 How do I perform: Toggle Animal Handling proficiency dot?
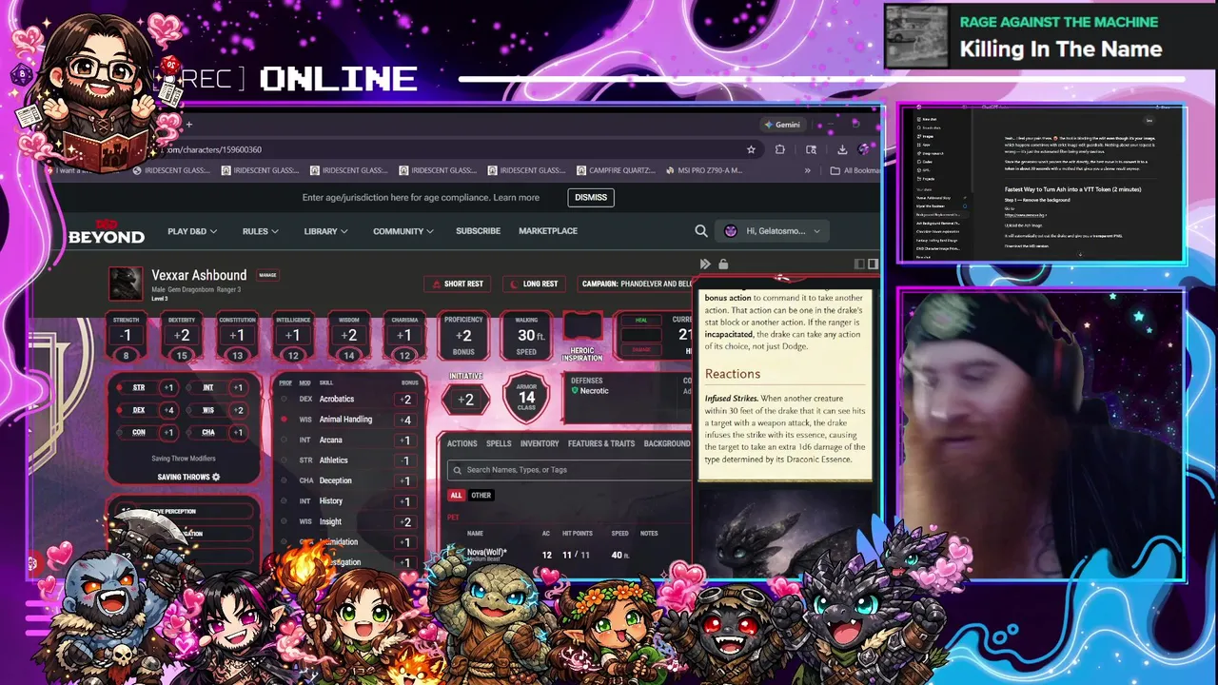tap(284, 420)
